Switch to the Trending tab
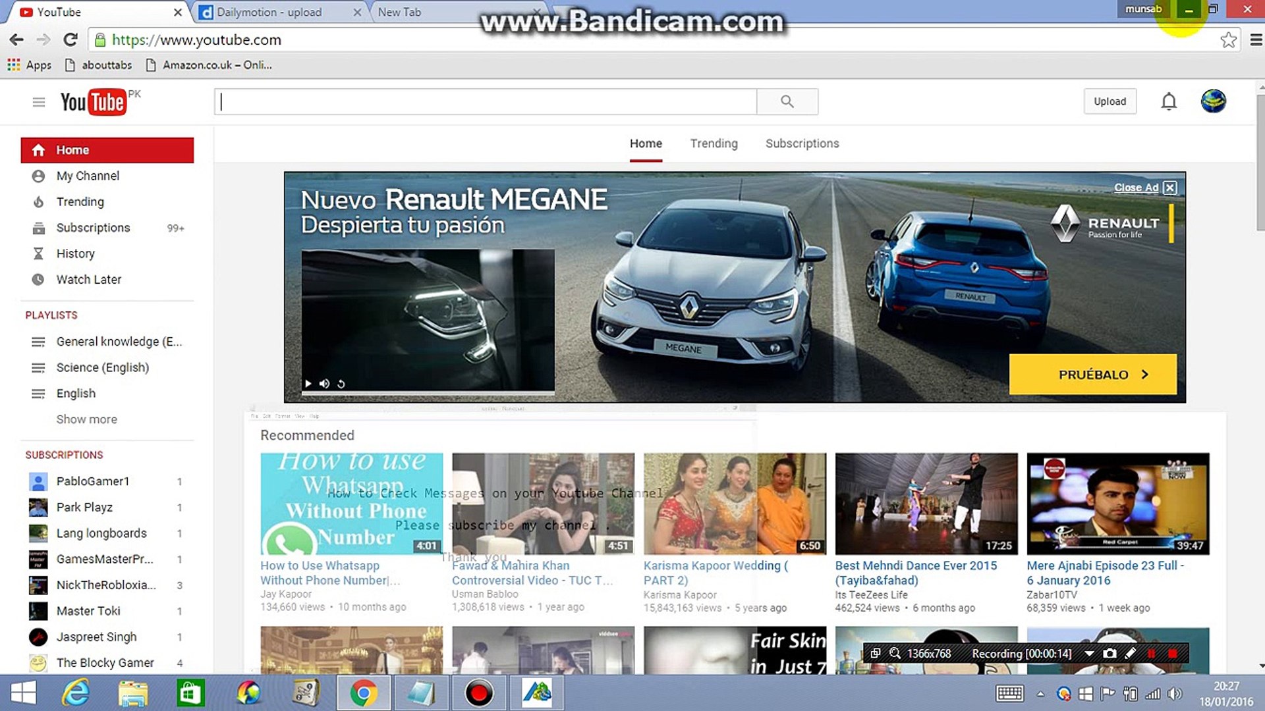This screenshot has height=711, width=1265. 714,144
